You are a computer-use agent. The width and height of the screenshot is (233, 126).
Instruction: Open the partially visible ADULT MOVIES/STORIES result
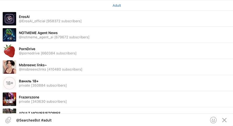pyautogui.click(x=40, y=112)
